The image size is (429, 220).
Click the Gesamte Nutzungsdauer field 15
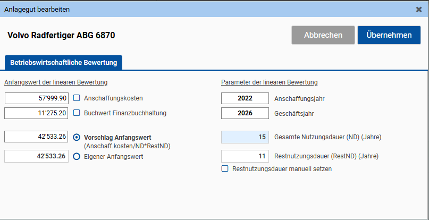coord(245,137)
